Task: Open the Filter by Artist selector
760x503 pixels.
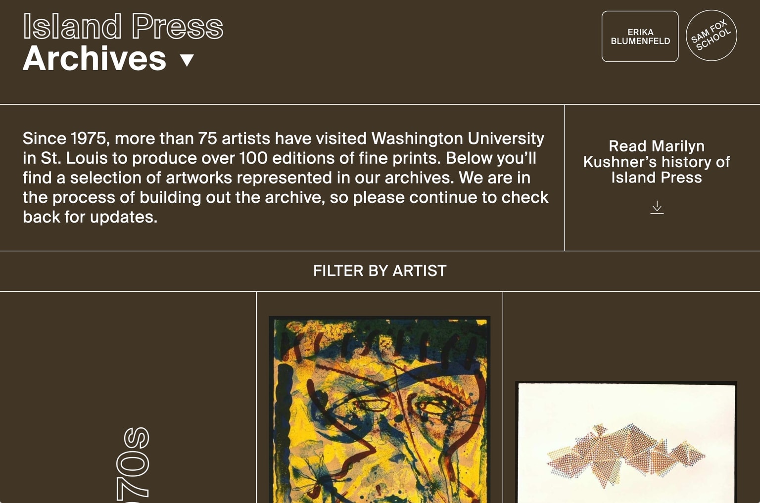Action: tap(380, 271)
